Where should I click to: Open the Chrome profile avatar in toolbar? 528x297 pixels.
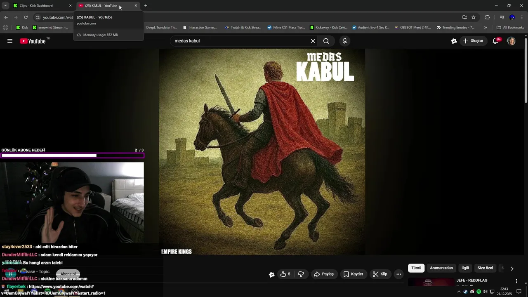[512, 17]
